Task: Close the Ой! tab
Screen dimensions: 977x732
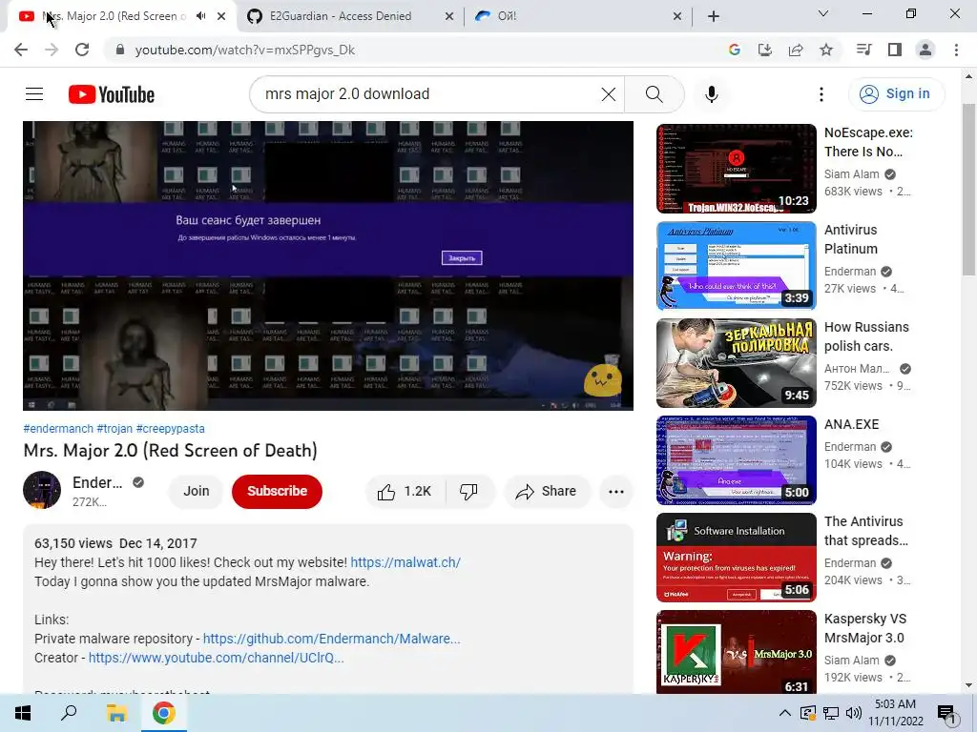Action: [x=677, y=16]
